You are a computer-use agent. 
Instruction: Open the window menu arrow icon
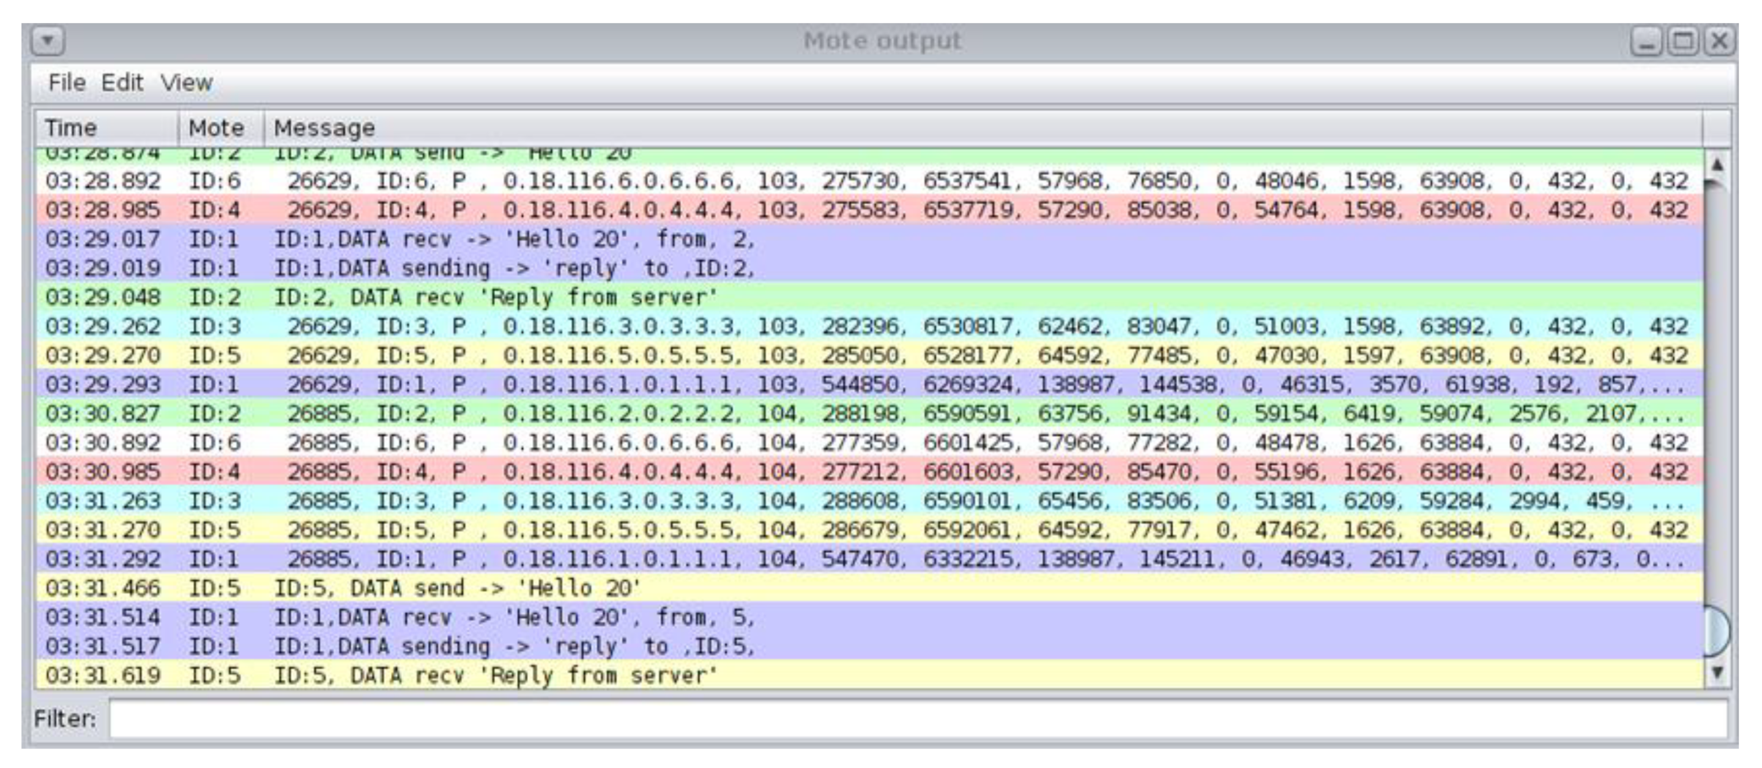[47, 41]
